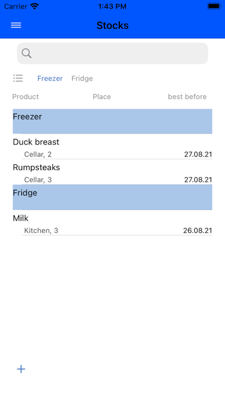225x399 pixels.
Task: Tap the magnifying glass search icon
Action: point(26,53)
